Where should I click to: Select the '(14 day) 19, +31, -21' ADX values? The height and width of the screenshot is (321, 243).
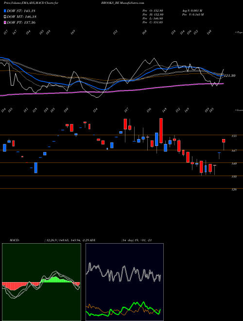137,240
